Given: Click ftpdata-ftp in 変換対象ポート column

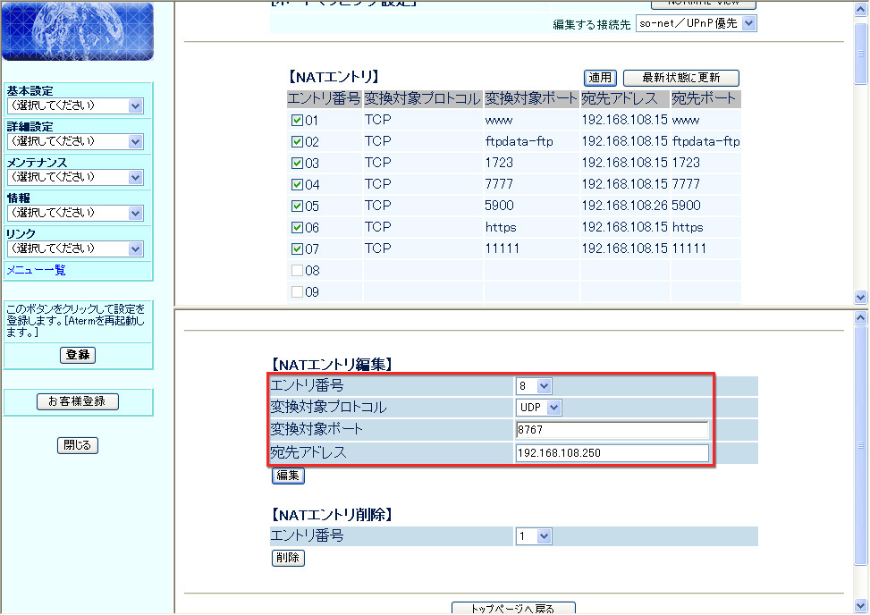Looking at the screenshot, I should point(519,141).
